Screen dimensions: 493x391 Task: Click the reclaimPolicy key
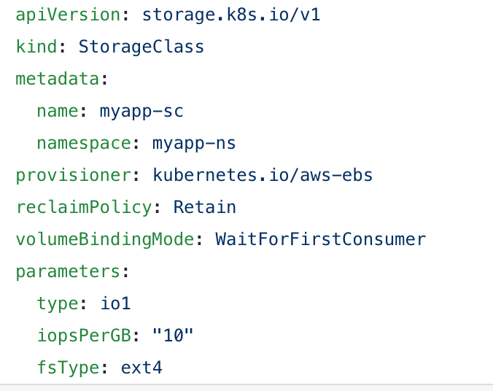pyautogui.click(x=84, y=207)
